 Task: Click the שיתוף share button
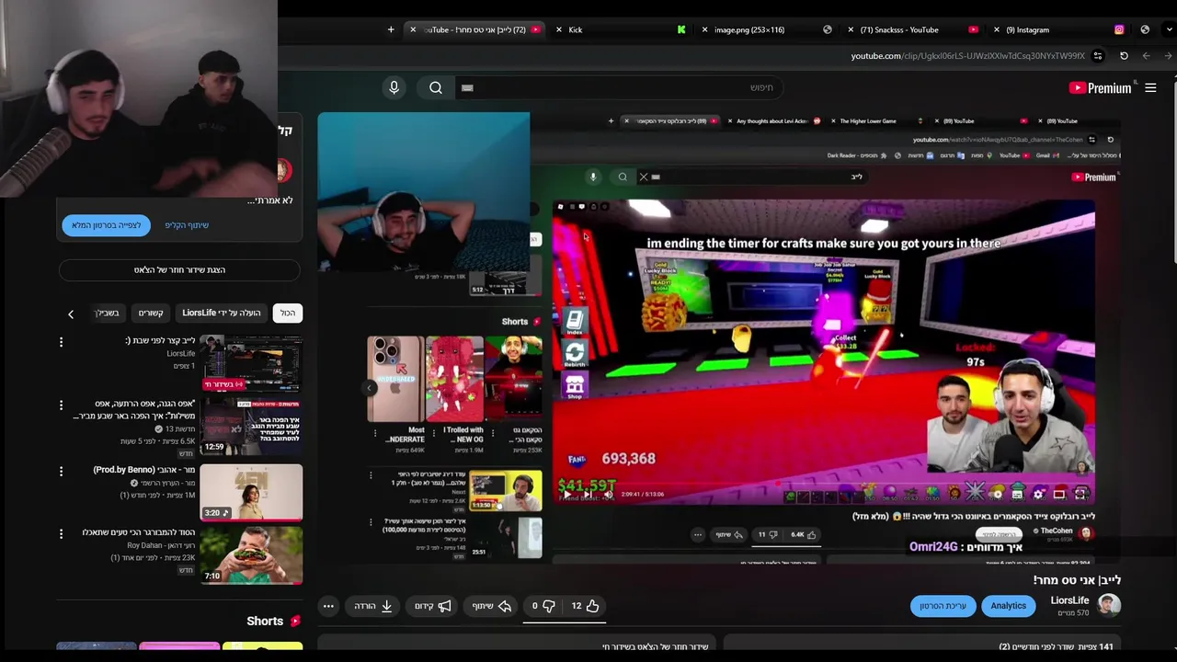(x=492, y=606)
